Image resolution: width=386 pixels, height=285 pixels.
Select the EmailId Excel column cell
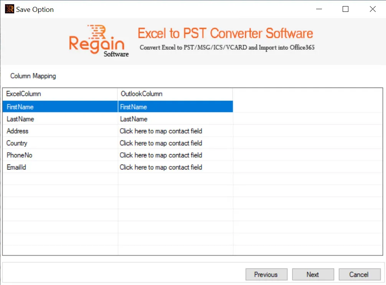coord(60,167)
